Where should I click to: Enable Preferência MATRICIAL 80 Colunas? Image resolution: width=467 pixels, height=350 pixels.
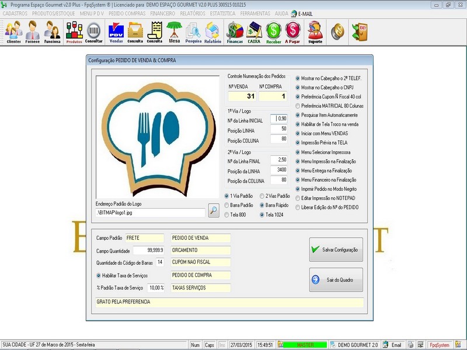click(x=329, y=106)
